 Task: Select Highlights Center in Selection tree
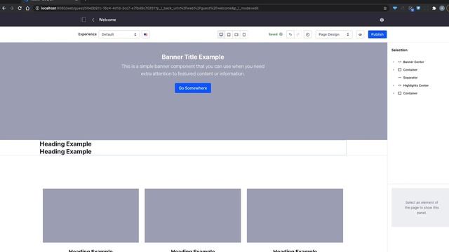click(x=416, y=85)
